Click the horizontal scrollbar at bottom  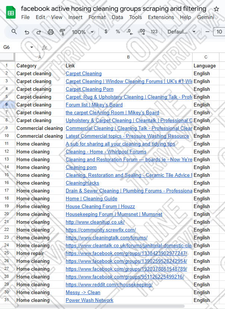[100, 306]
